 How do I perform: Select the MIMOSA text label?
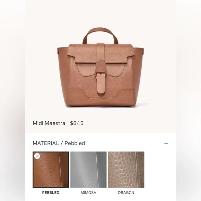click(88, 193)
